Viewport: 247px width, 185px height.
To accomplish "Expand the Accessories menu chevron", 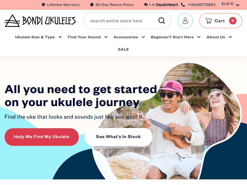I will point(143,37).
